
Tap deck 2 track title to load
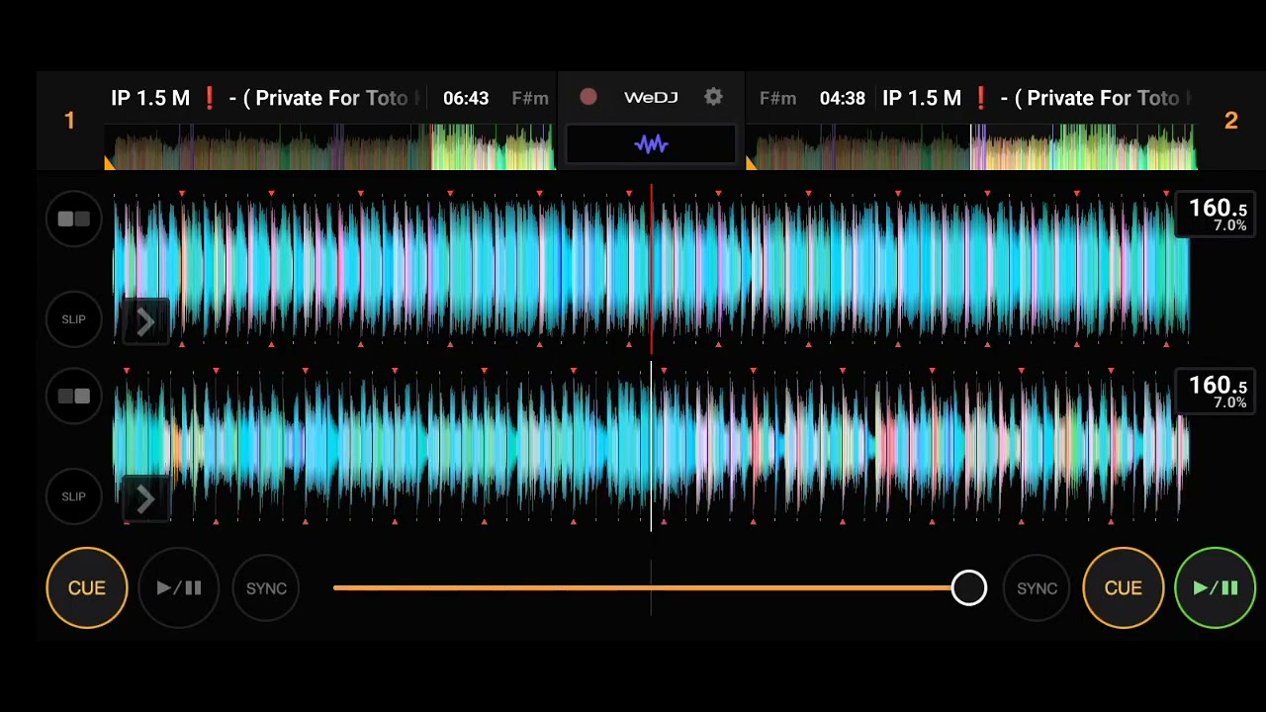[x=1037, y=98]
